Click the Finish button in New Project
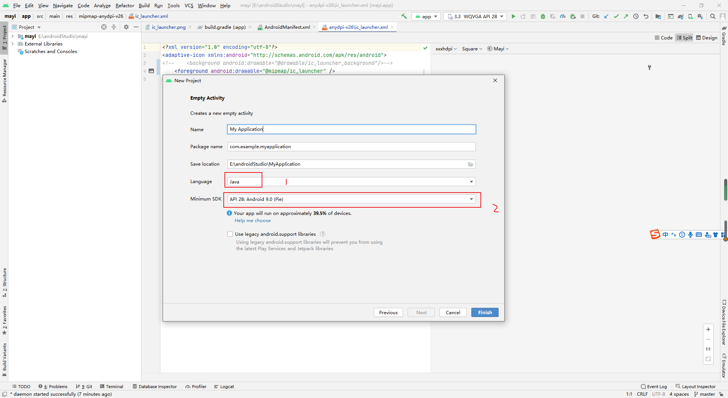 point(485,312)
